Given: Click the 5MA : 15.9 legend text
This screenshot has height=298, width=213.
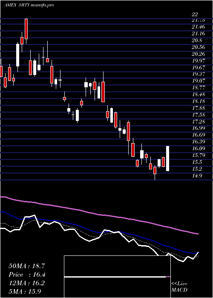Looking at the screenshot, I should 25,291.
